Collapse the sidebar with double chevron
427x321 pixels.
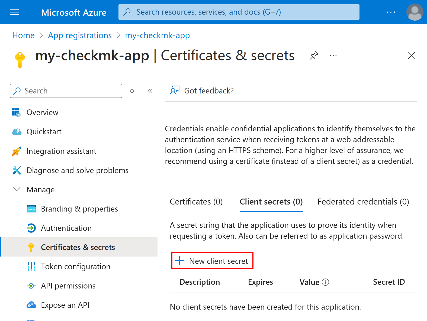point(150,91)
